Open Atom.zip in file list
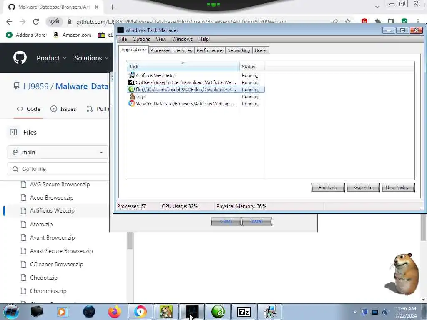The image size is (427, 320). pyautogui.click(x=41, y=224)
